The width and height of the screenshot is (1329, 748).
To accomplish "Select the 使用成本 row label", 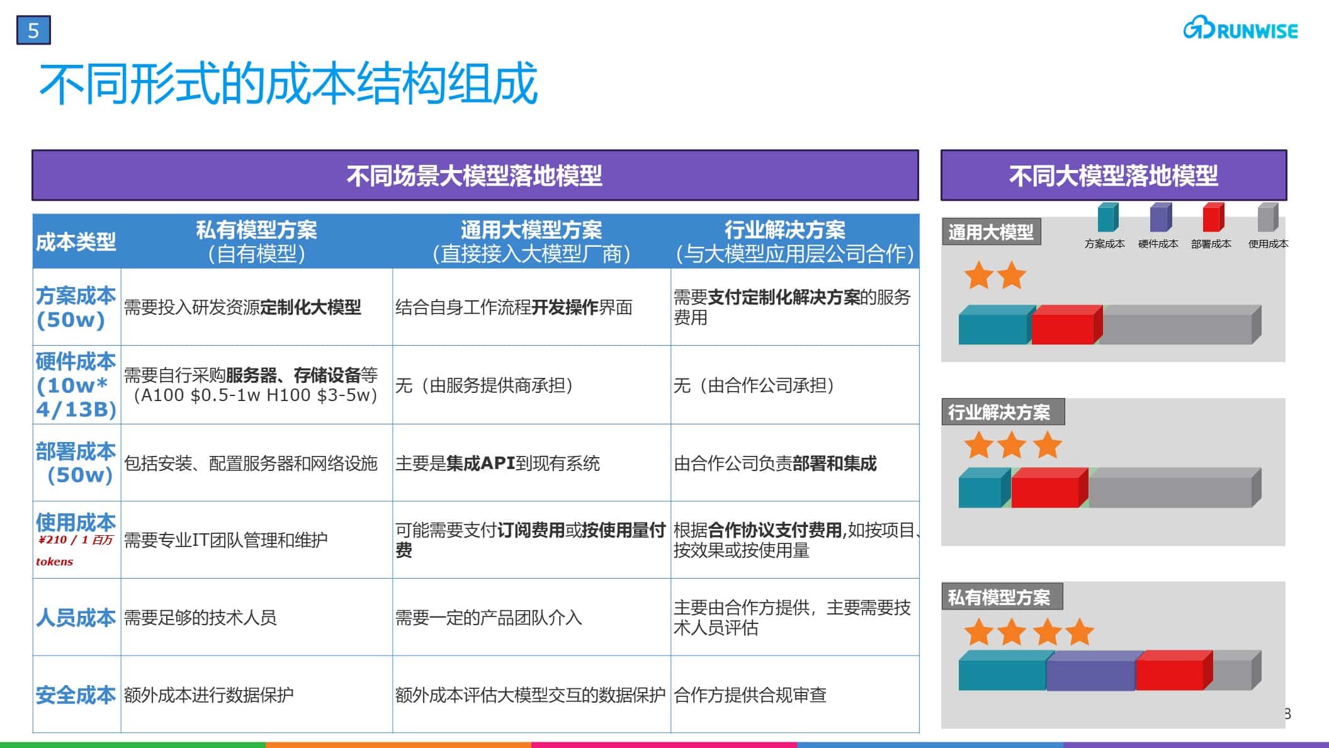I will 76,522.
